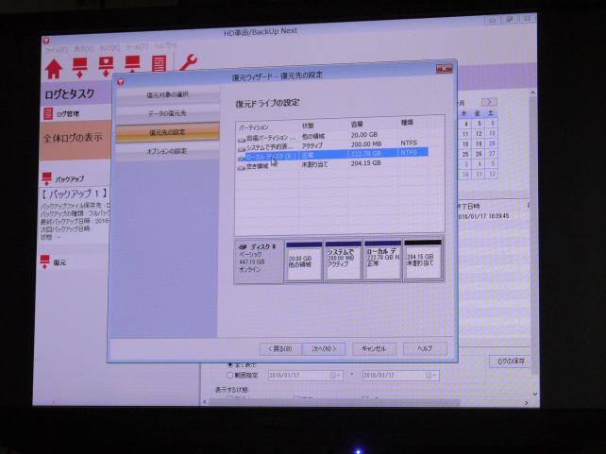Image resolution: width=606 pixels, height=454 pixels.
Task: Open the ヘルプ menu in the menu bar
Action: pyautogui.click(x=166, y=46)
